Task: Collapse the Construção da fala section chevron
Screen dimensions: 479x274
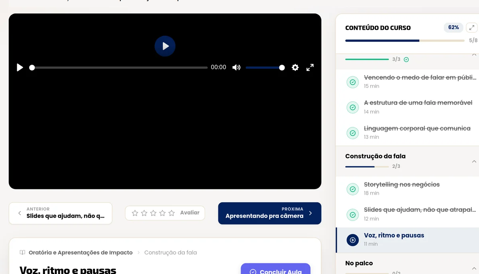Action: (x=474, y=162)
